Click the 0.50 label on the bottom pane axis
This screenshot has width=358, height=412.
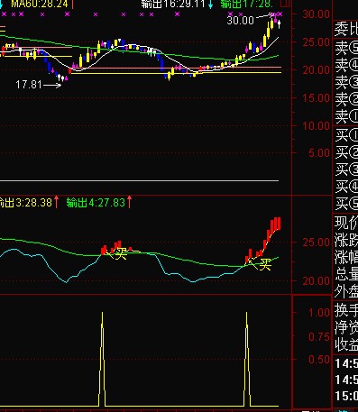(319, 360)
